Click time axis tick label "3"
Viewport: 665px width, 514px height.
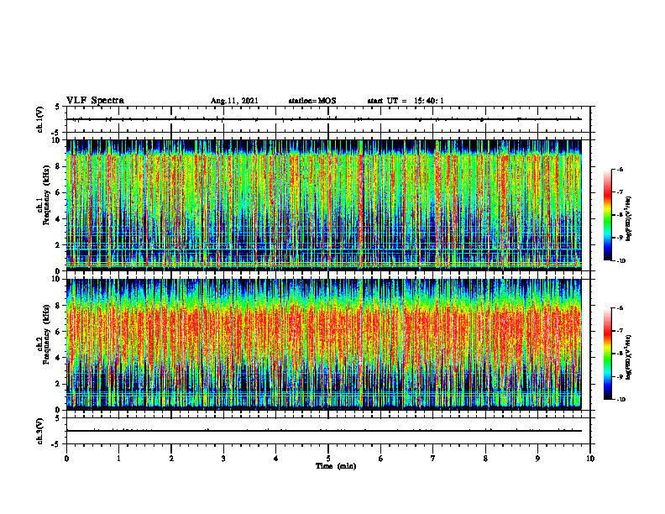pyautogui.click(x=223, y=459)
